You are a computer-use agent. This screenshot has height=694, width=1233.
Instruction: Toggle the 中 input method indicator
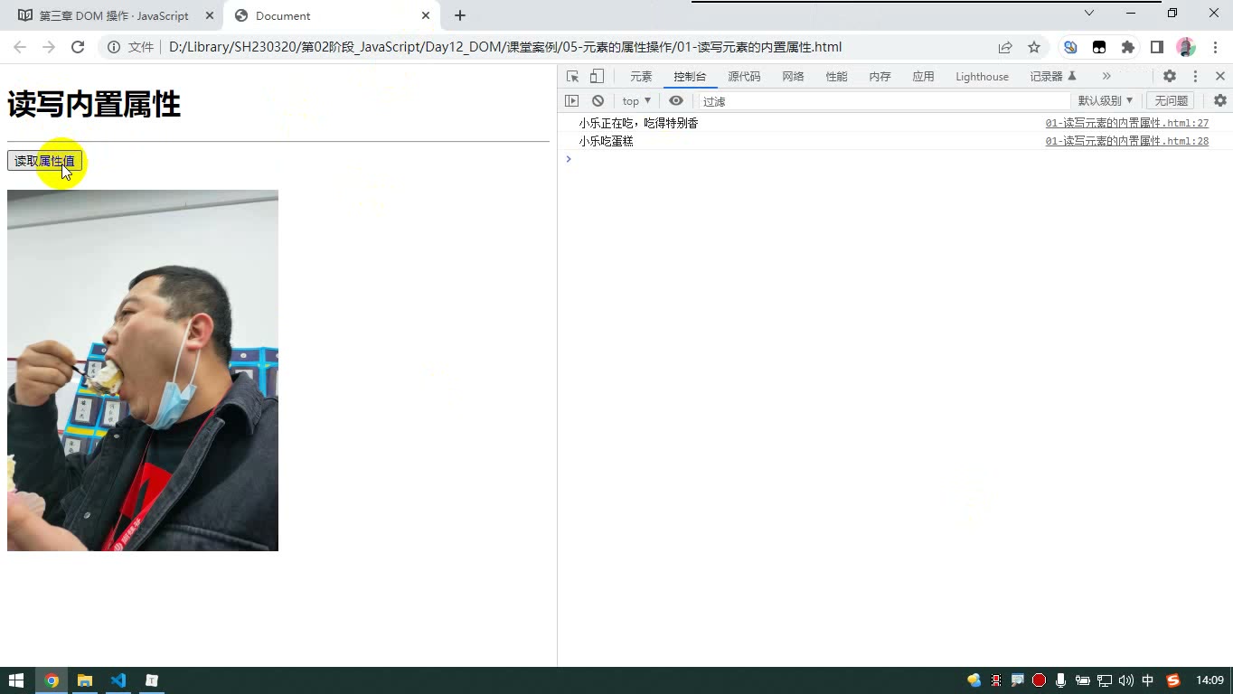pyautogui.click(x=1148, y=680)
